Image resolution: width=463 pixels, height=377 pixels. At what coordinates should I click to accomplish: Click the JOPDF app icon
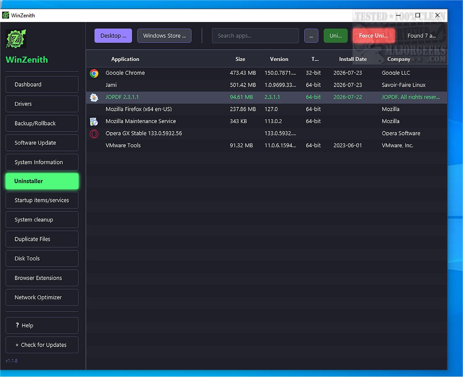coord(94,97)
